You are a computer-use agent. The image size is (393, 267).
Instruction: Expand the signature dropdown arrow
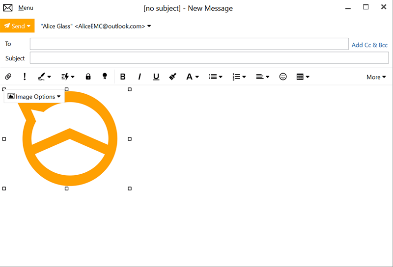49,77
